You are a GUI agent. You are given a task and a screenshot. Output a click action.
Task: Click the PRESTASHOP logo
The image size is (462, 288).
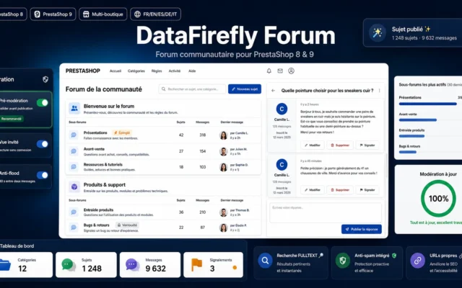pos(83,71)
